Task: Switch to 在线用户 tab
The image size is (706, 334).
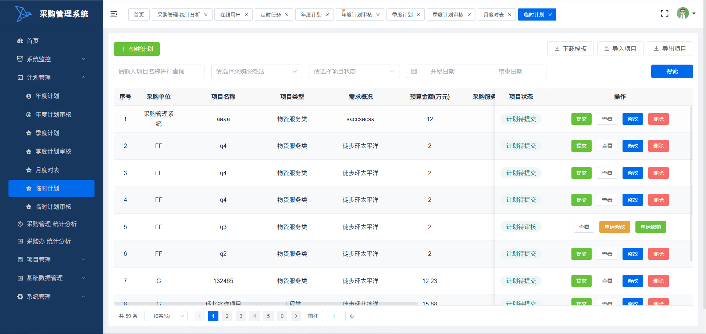Action: tap(230, 15)
